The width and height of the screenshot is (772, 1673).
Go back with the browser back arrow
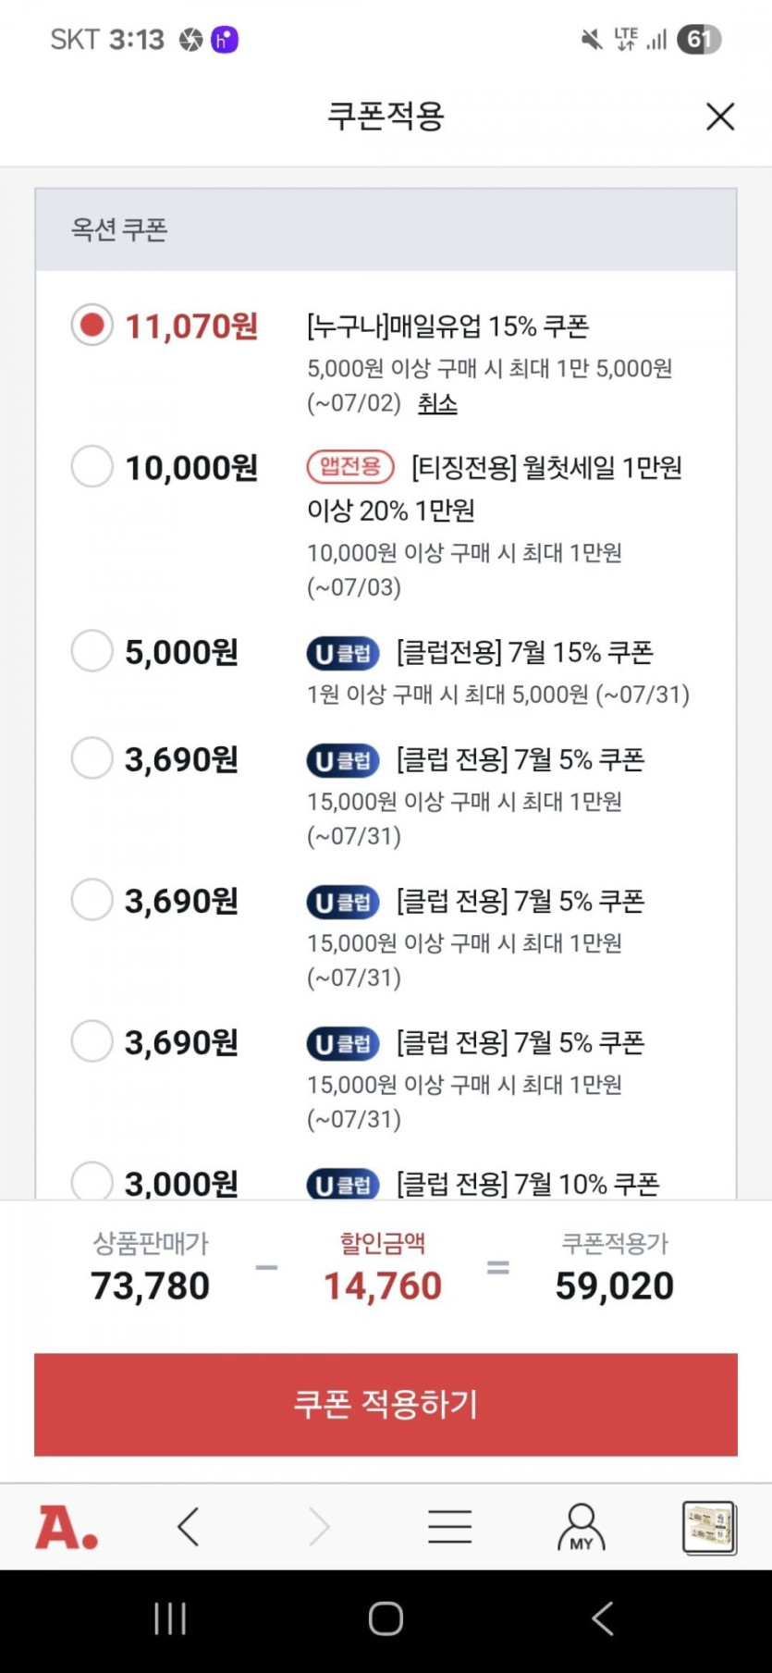pos(189,1527)
